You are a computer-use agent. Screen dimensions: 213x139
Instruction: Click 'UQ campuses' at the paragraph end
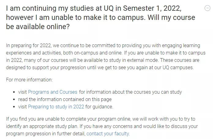click(178, 67)
